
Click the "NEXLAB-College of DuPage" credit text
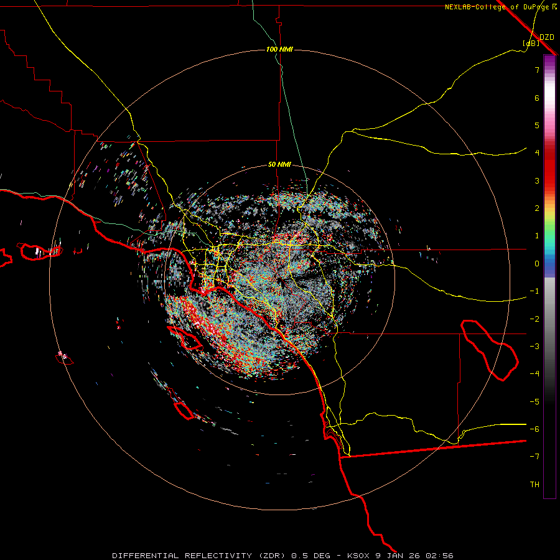(x=498, y=7)
